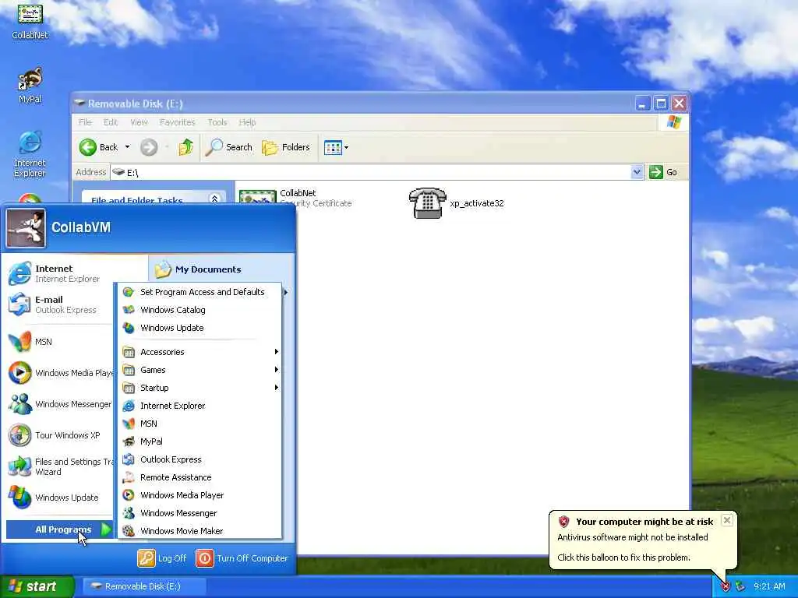
Task: Launch MSN from All Programs list
Action: 199,424
